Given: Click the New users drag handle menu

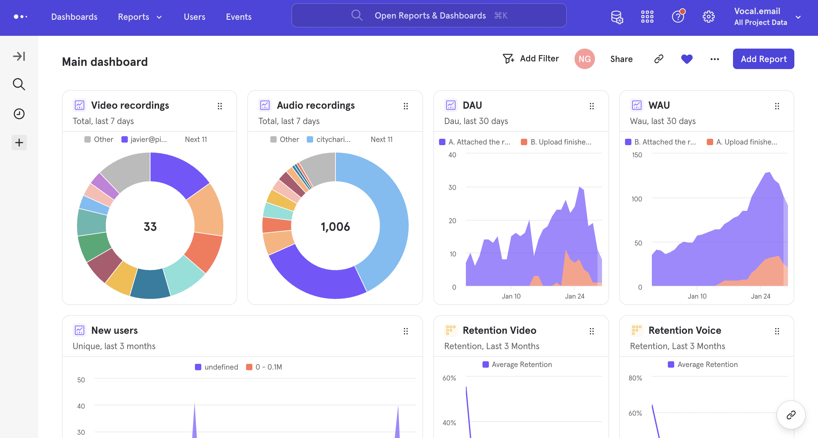Looking at the screenshot, I should pos(405,331).
